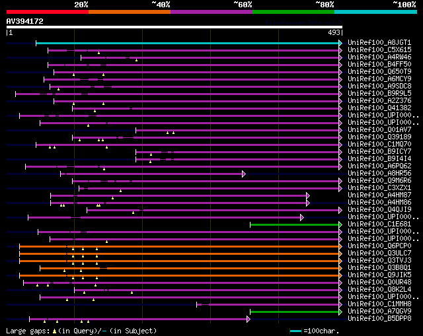Image resolution: width=423 pixels, height=336 pixels.
Task: Open hit UniRef100_Q650T9
Action: coord(379,72)
